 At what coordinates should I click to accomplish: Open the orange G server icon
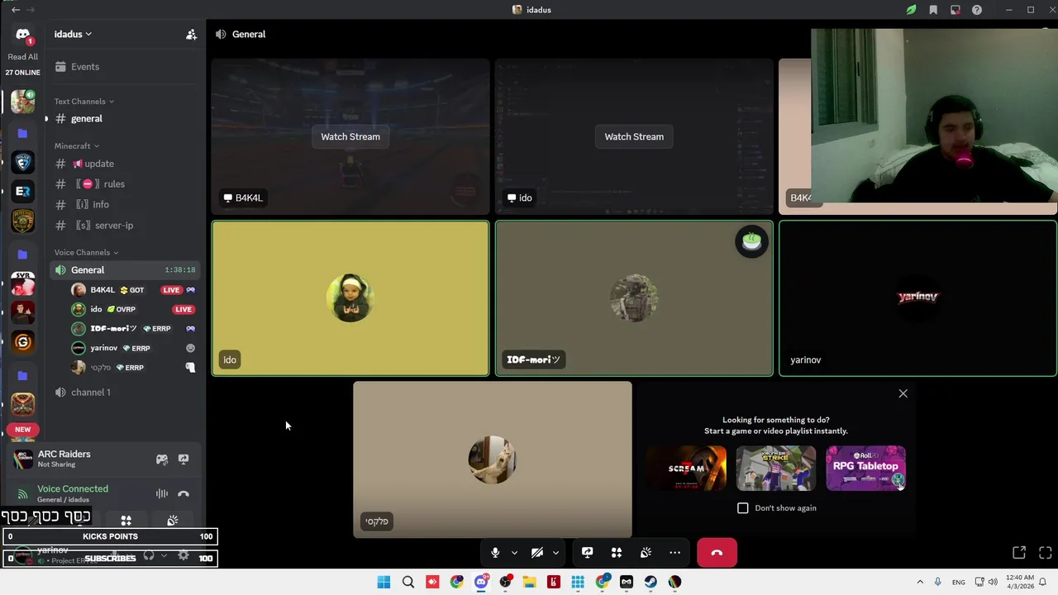(x=23, y=342)
